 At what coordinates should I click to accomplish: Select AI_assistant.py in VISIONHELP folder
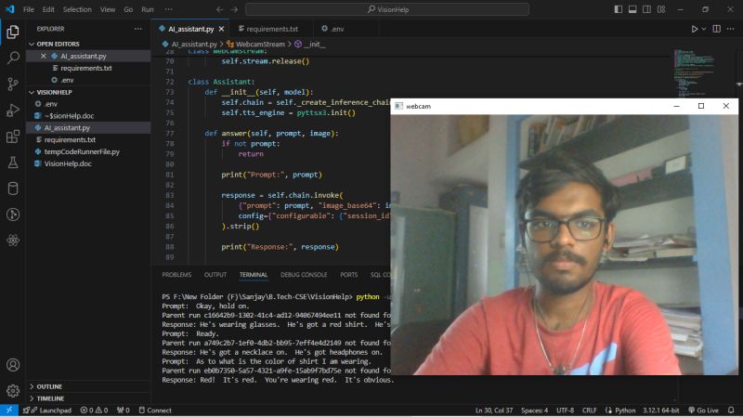click(88, 127)
